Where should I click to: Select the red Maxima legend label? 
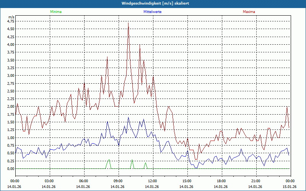point(249,12)
